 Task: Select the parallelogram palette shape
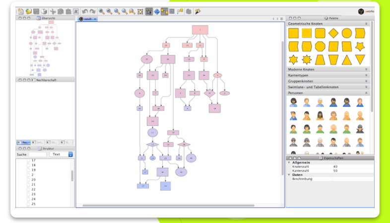333,47
